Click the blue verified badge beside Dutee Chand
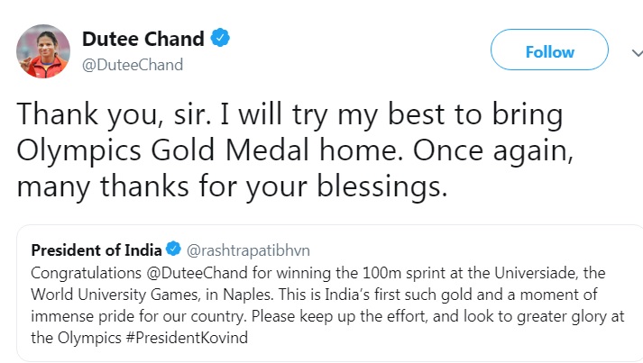 (x=220, y=38)
